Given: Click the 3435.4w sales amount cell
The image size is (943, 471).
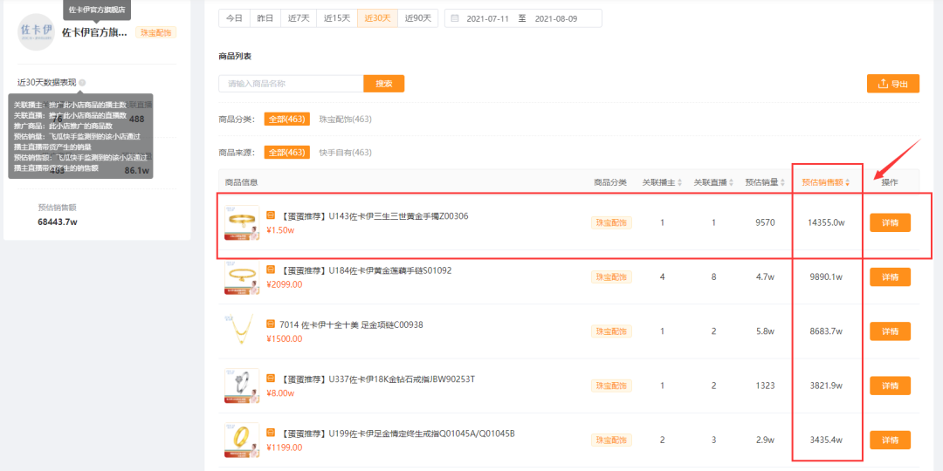Looking at the screenshot, I should click(826, 440).
